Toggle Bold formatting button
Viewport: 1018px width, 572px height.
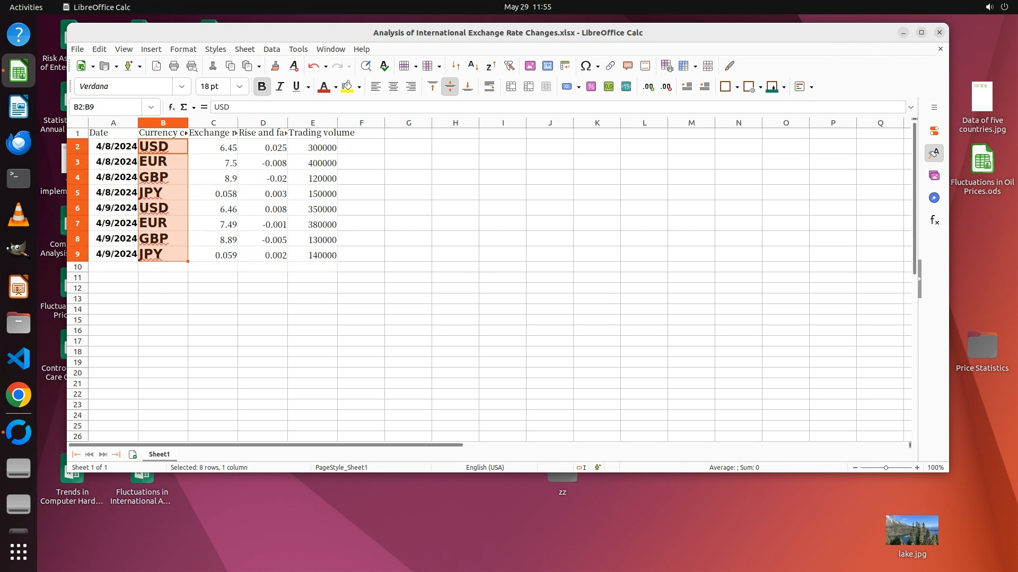coord(261,86)
